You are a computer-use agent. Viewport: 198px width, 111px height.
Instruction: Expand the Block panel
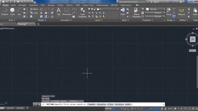[x=125, y=20]
